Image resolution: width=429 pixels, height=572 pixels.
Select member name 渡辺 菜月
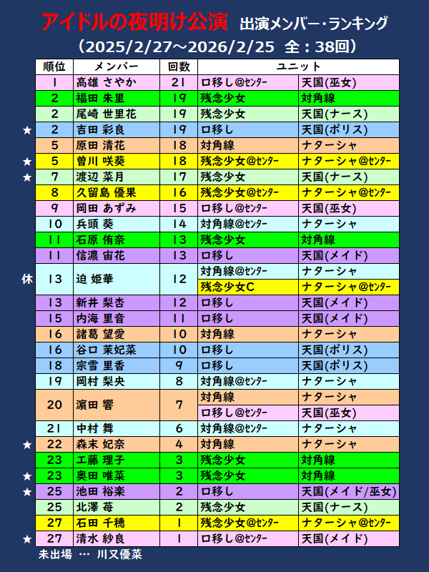point(100,177)
